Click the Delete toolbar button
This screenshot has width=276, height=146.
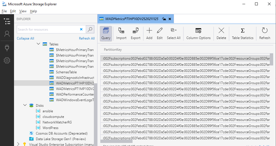tap(221, 34)
